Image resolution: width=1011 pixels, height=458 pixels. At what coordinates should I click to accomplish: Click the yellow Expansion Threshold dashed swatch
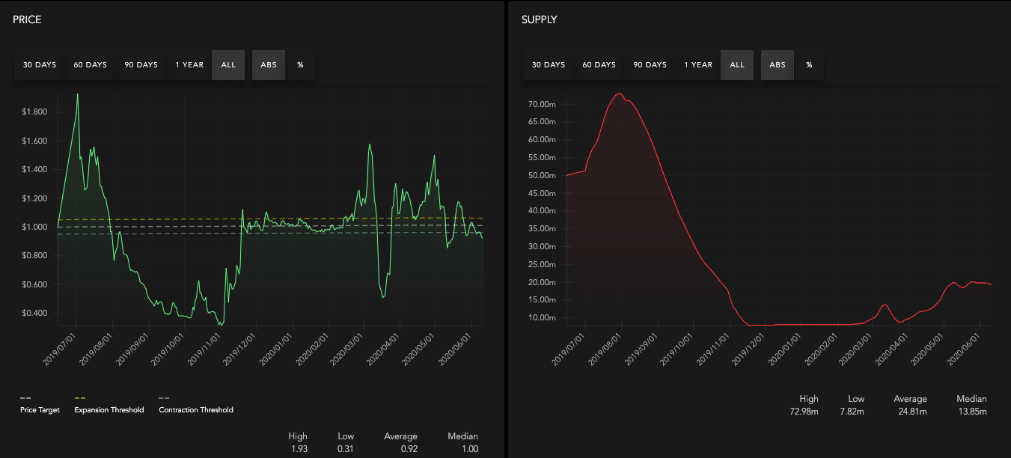[x=80, y=398]
